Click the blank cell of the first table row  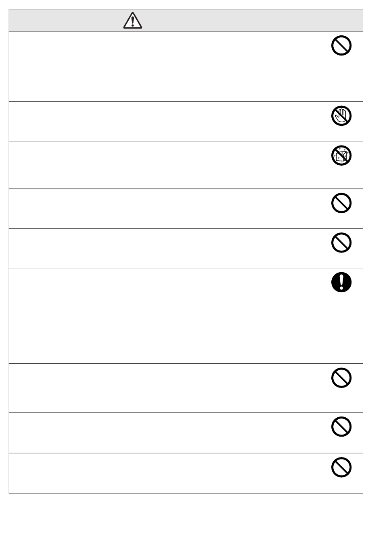point(169,66)
